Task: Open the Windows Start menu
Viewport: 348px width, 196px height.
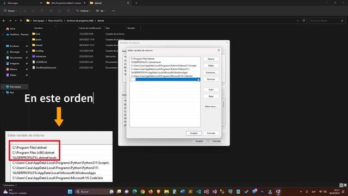Action: tap(70, 192)
